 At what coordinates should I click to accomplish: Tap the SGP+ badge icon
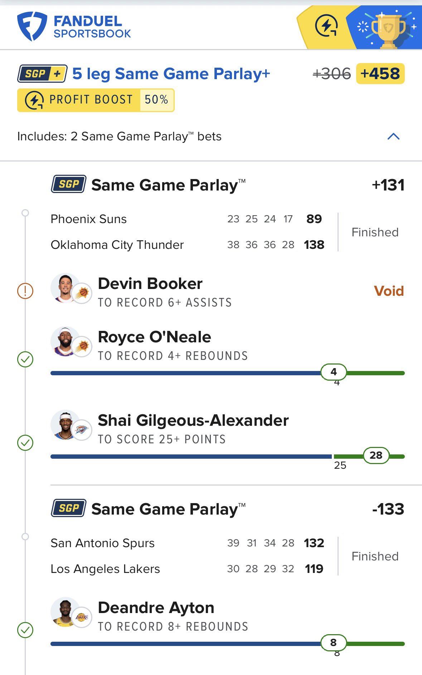coord(42,74)
